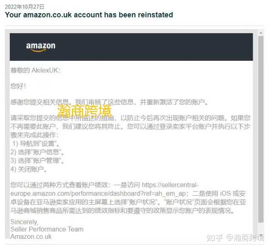Click the date 2022年10月27日

[24, 7]
